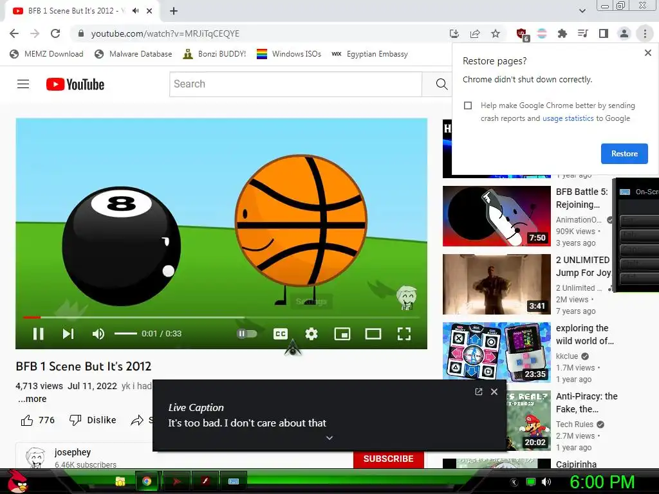Like the video with thumbs up

coord(27,420)
